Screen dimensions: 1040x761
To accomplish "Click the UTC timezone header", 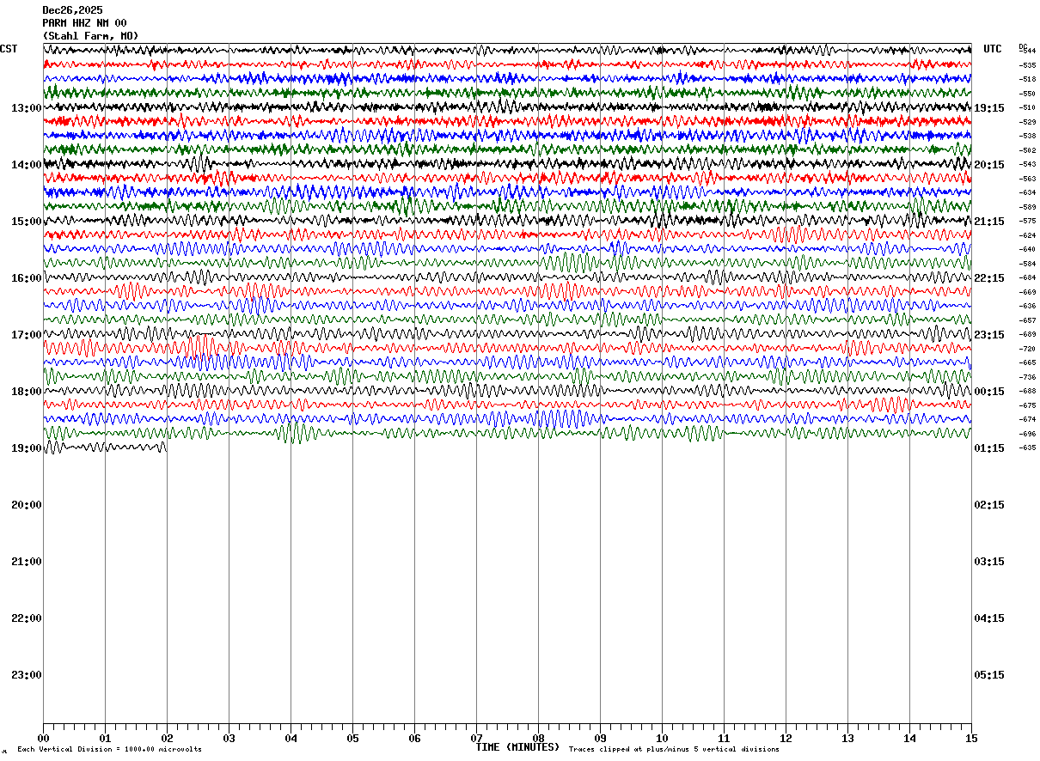I will pyautogui.click(x=993, y=49).
